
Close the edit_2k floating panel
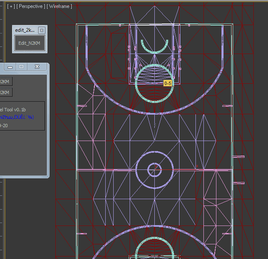[42, 31]
